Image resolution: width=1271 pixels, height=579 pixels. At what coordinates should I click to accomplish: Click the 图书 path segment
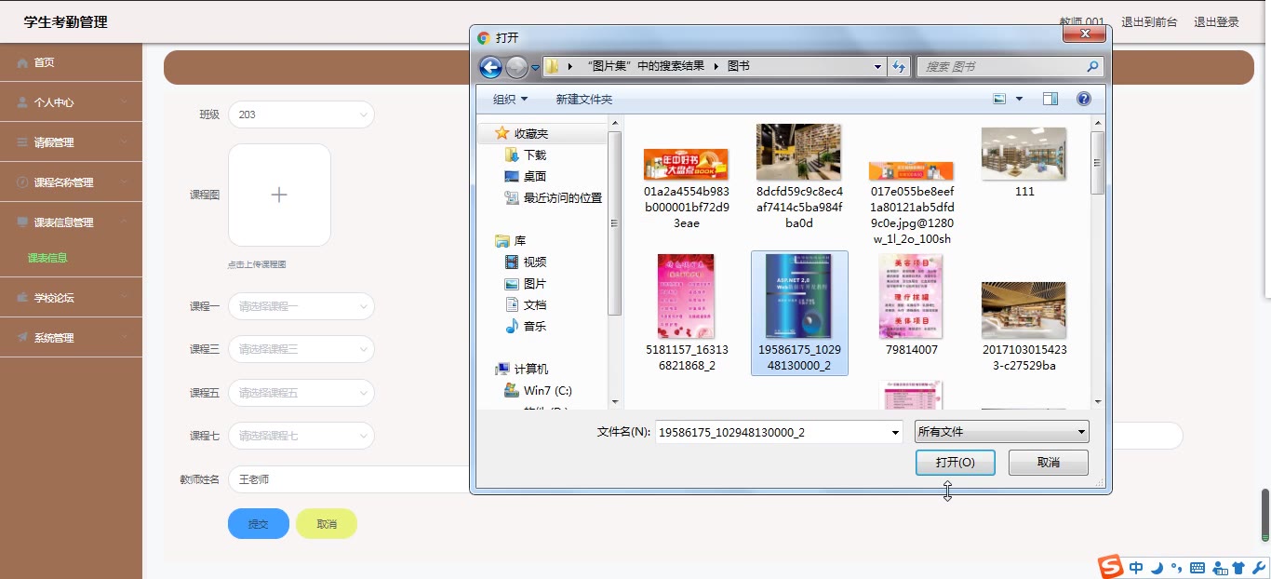739,67
